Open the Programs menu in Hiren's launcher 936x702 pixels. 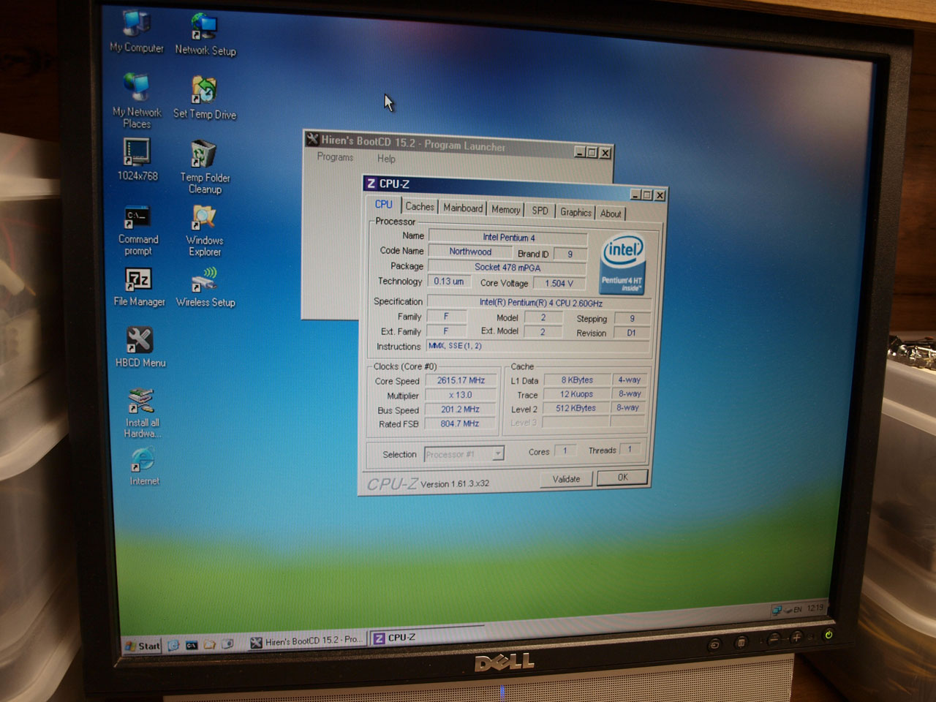[335, 157]
